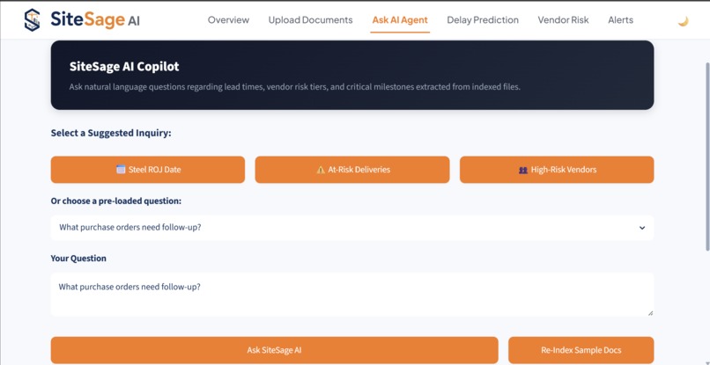
Task: Click the page's vertical scrollbar
Action: 707,156
